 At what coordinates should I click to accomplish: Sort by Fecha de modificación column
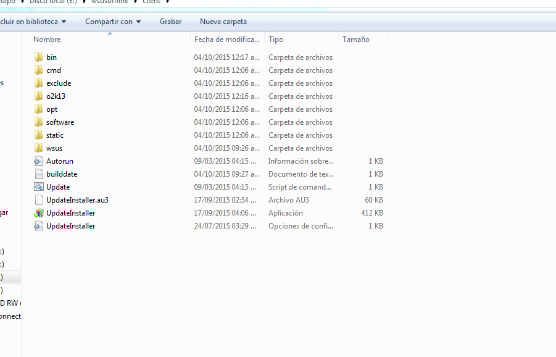[x=226, y=40]
